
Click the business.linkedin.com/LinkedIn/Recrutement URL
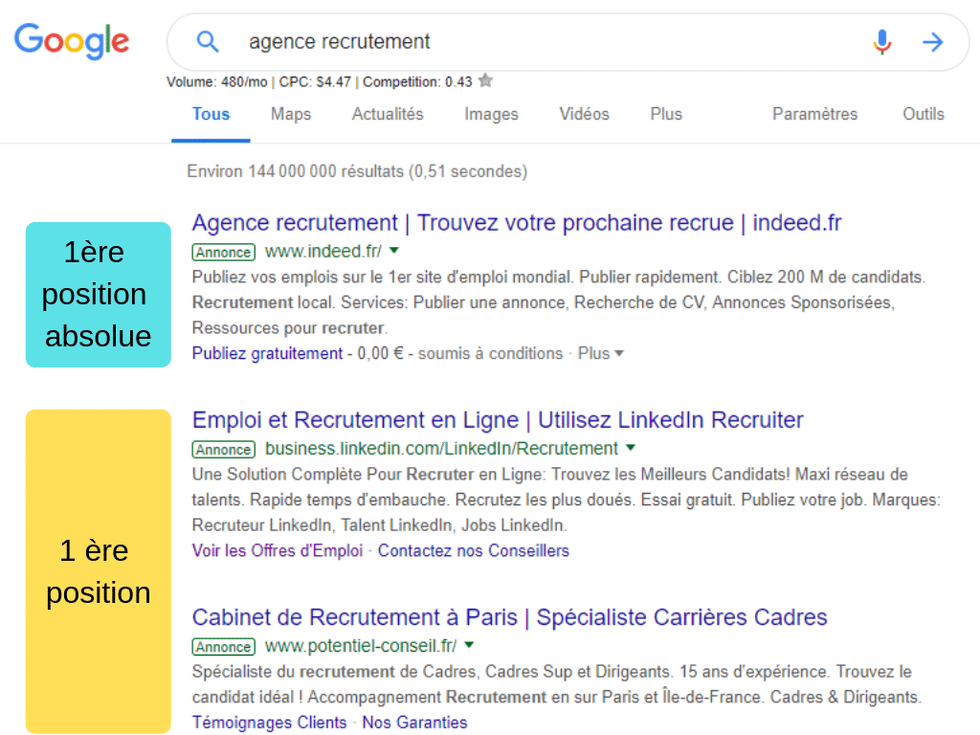click(x=441, y=449)
